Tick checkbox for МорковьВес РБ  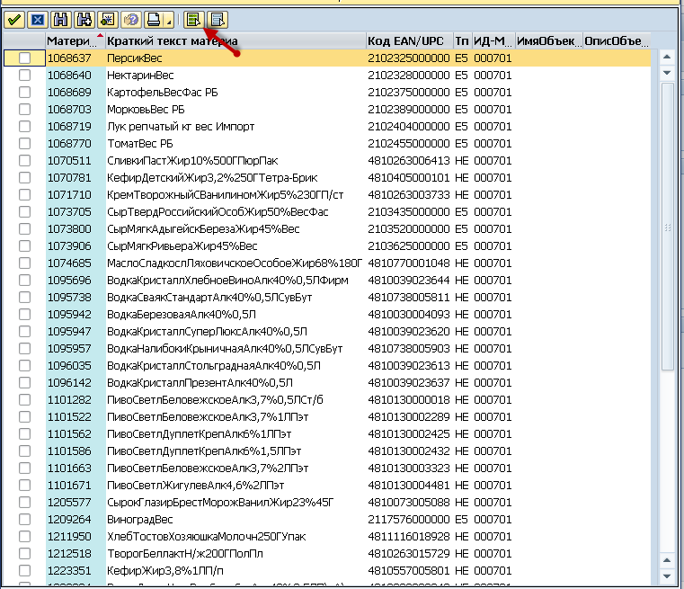(25, 109)
